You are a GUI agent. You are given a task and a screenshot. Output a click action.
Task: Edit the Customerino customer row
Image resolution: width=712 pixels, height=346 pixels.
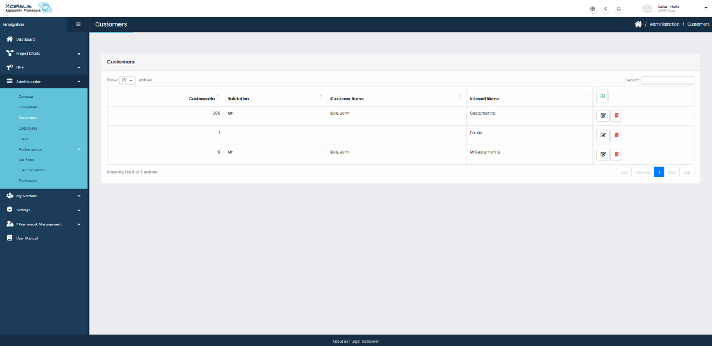603,116
